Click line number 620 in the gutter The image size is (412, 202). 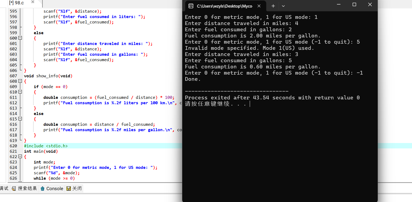13,146
